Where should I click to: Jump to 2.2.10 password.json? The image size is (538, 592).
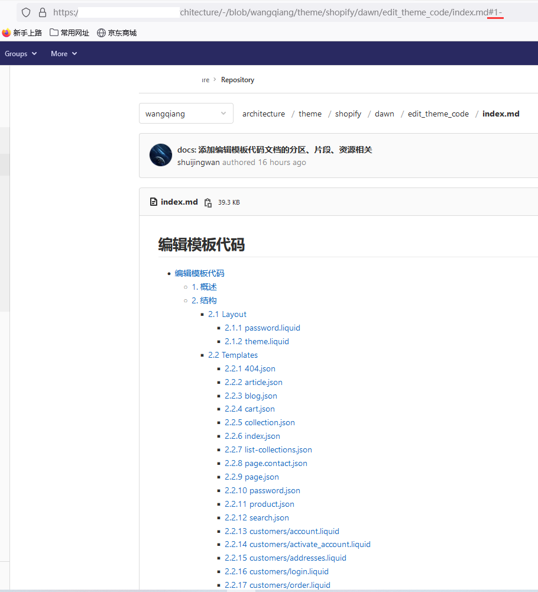click(x=262, y=490)
